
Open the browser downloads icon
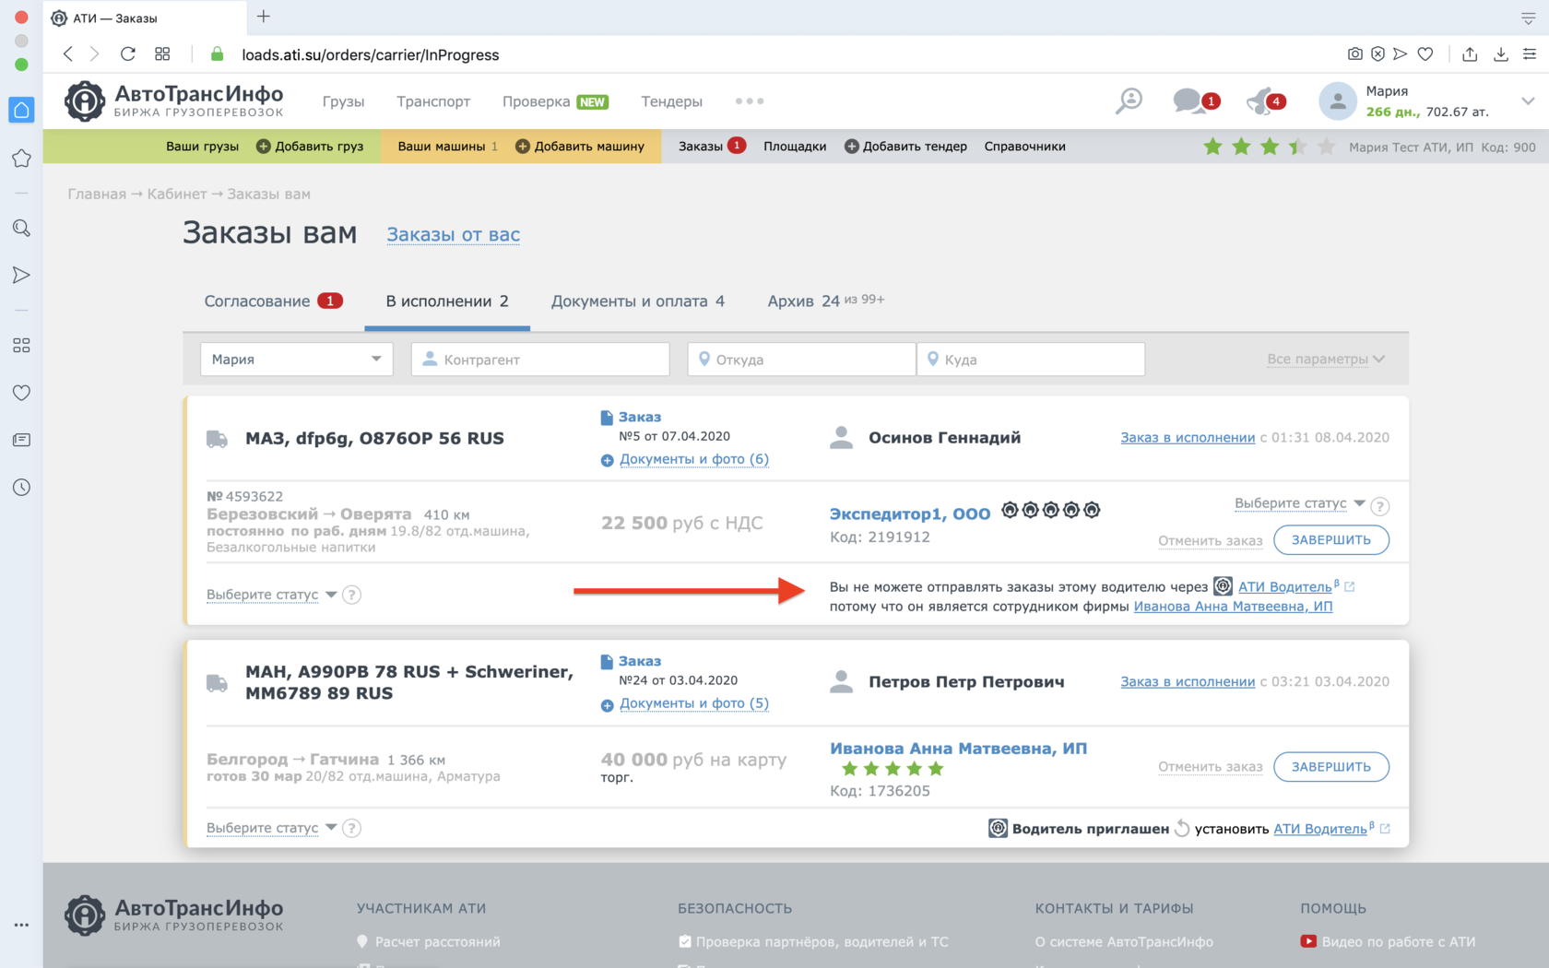tap(1501, 54)
